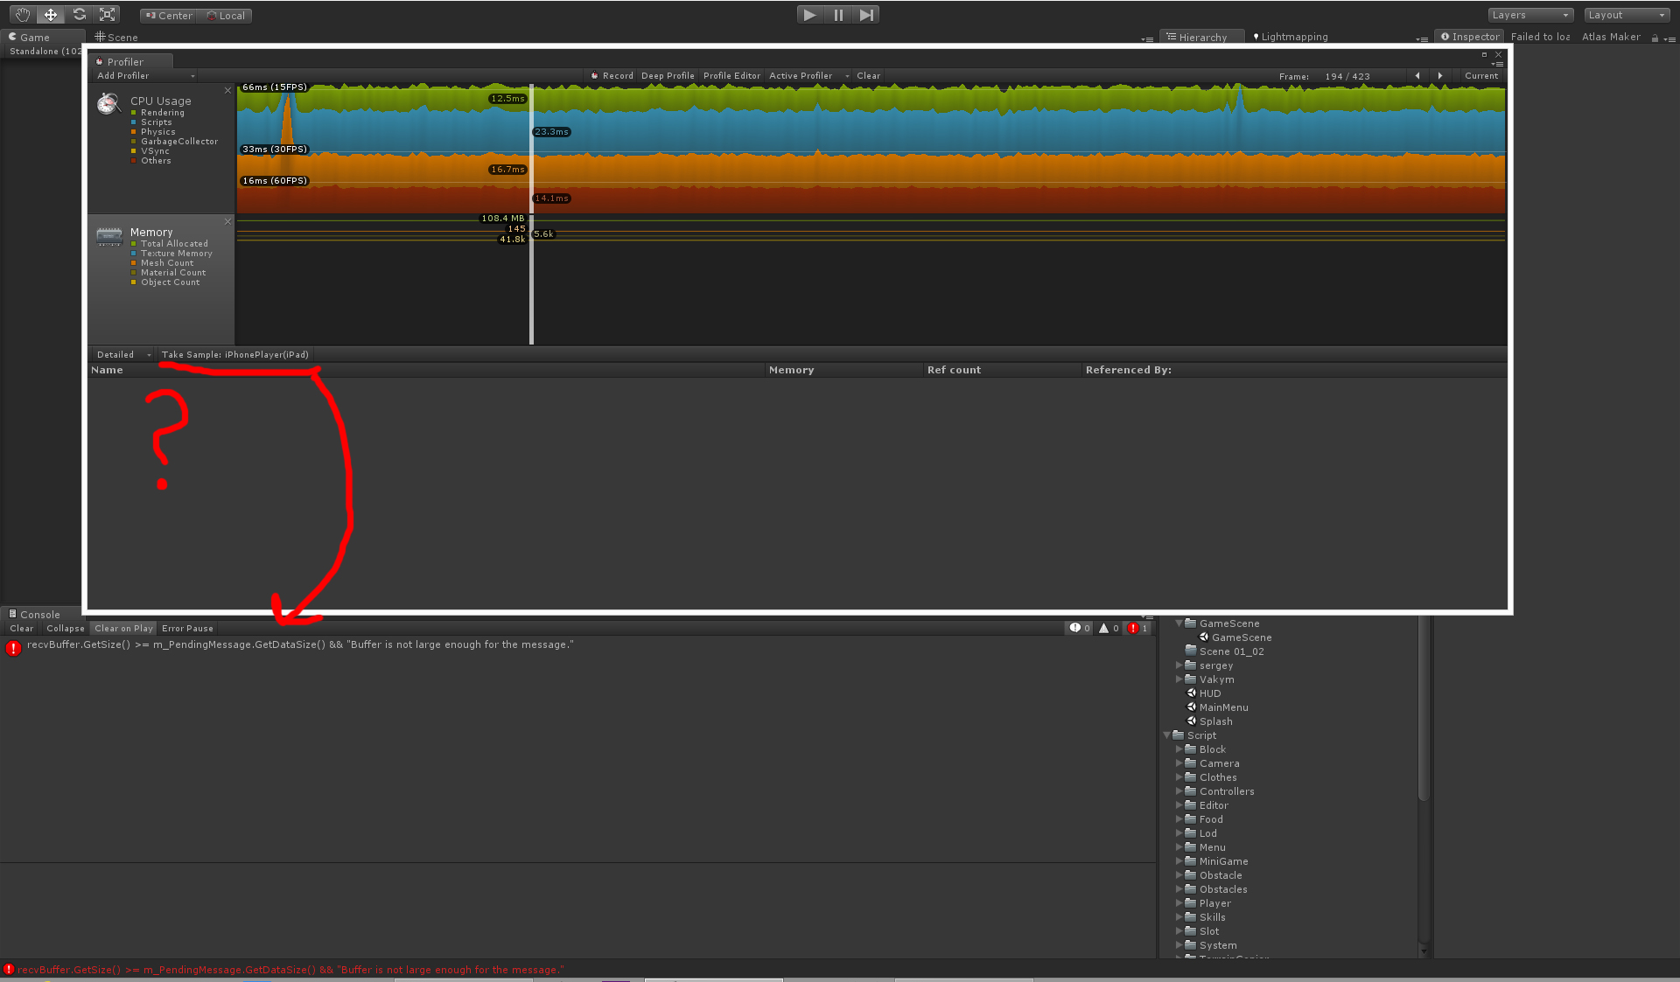Expand the MiniGame folder

[x=1179, y=861]
